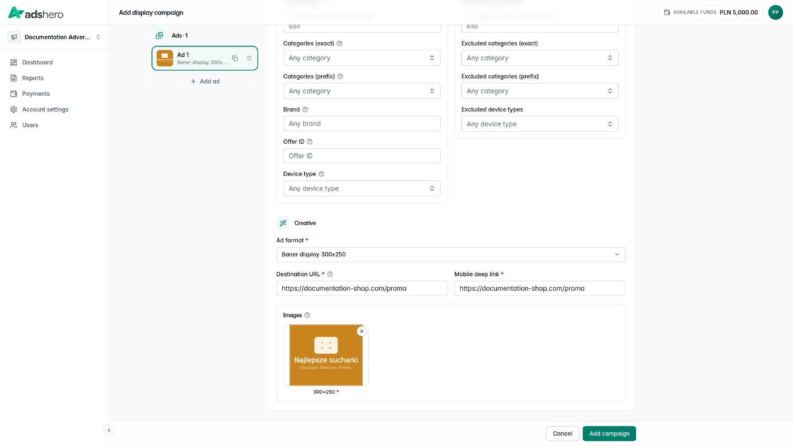Duplicate Ad 1 with the copy icon
793x446 pixels.
[x=235, y=58]
